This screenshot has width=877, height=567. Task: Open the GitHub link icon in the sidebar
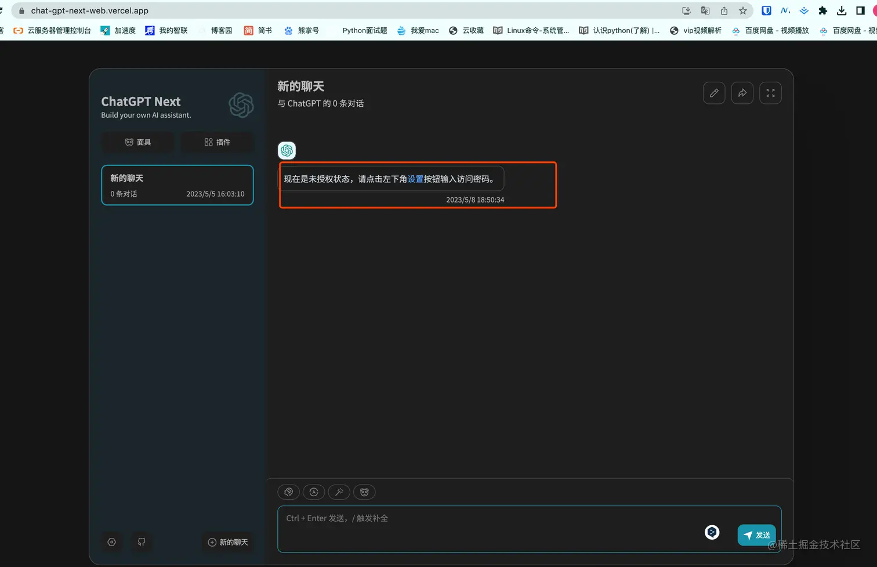142,542
